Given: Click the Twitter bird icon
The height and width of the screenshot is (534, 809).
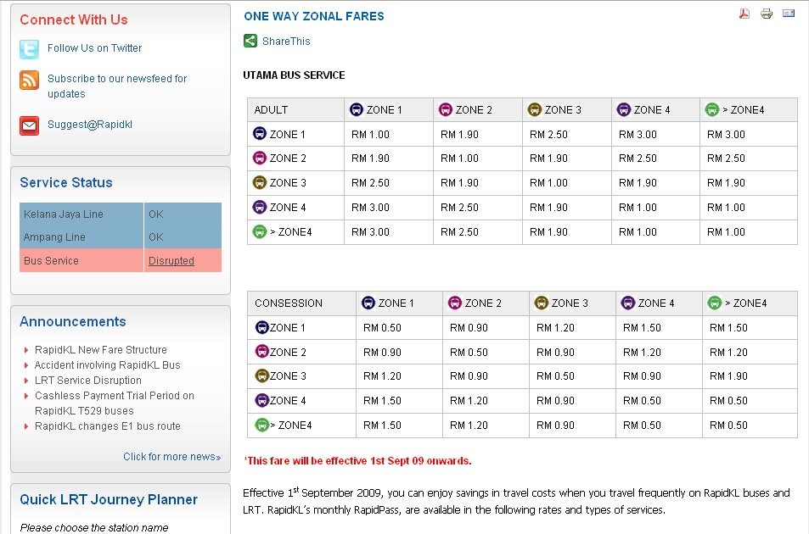Looking at the screenshot, I should pyautogui.click(x=29, y=49).
